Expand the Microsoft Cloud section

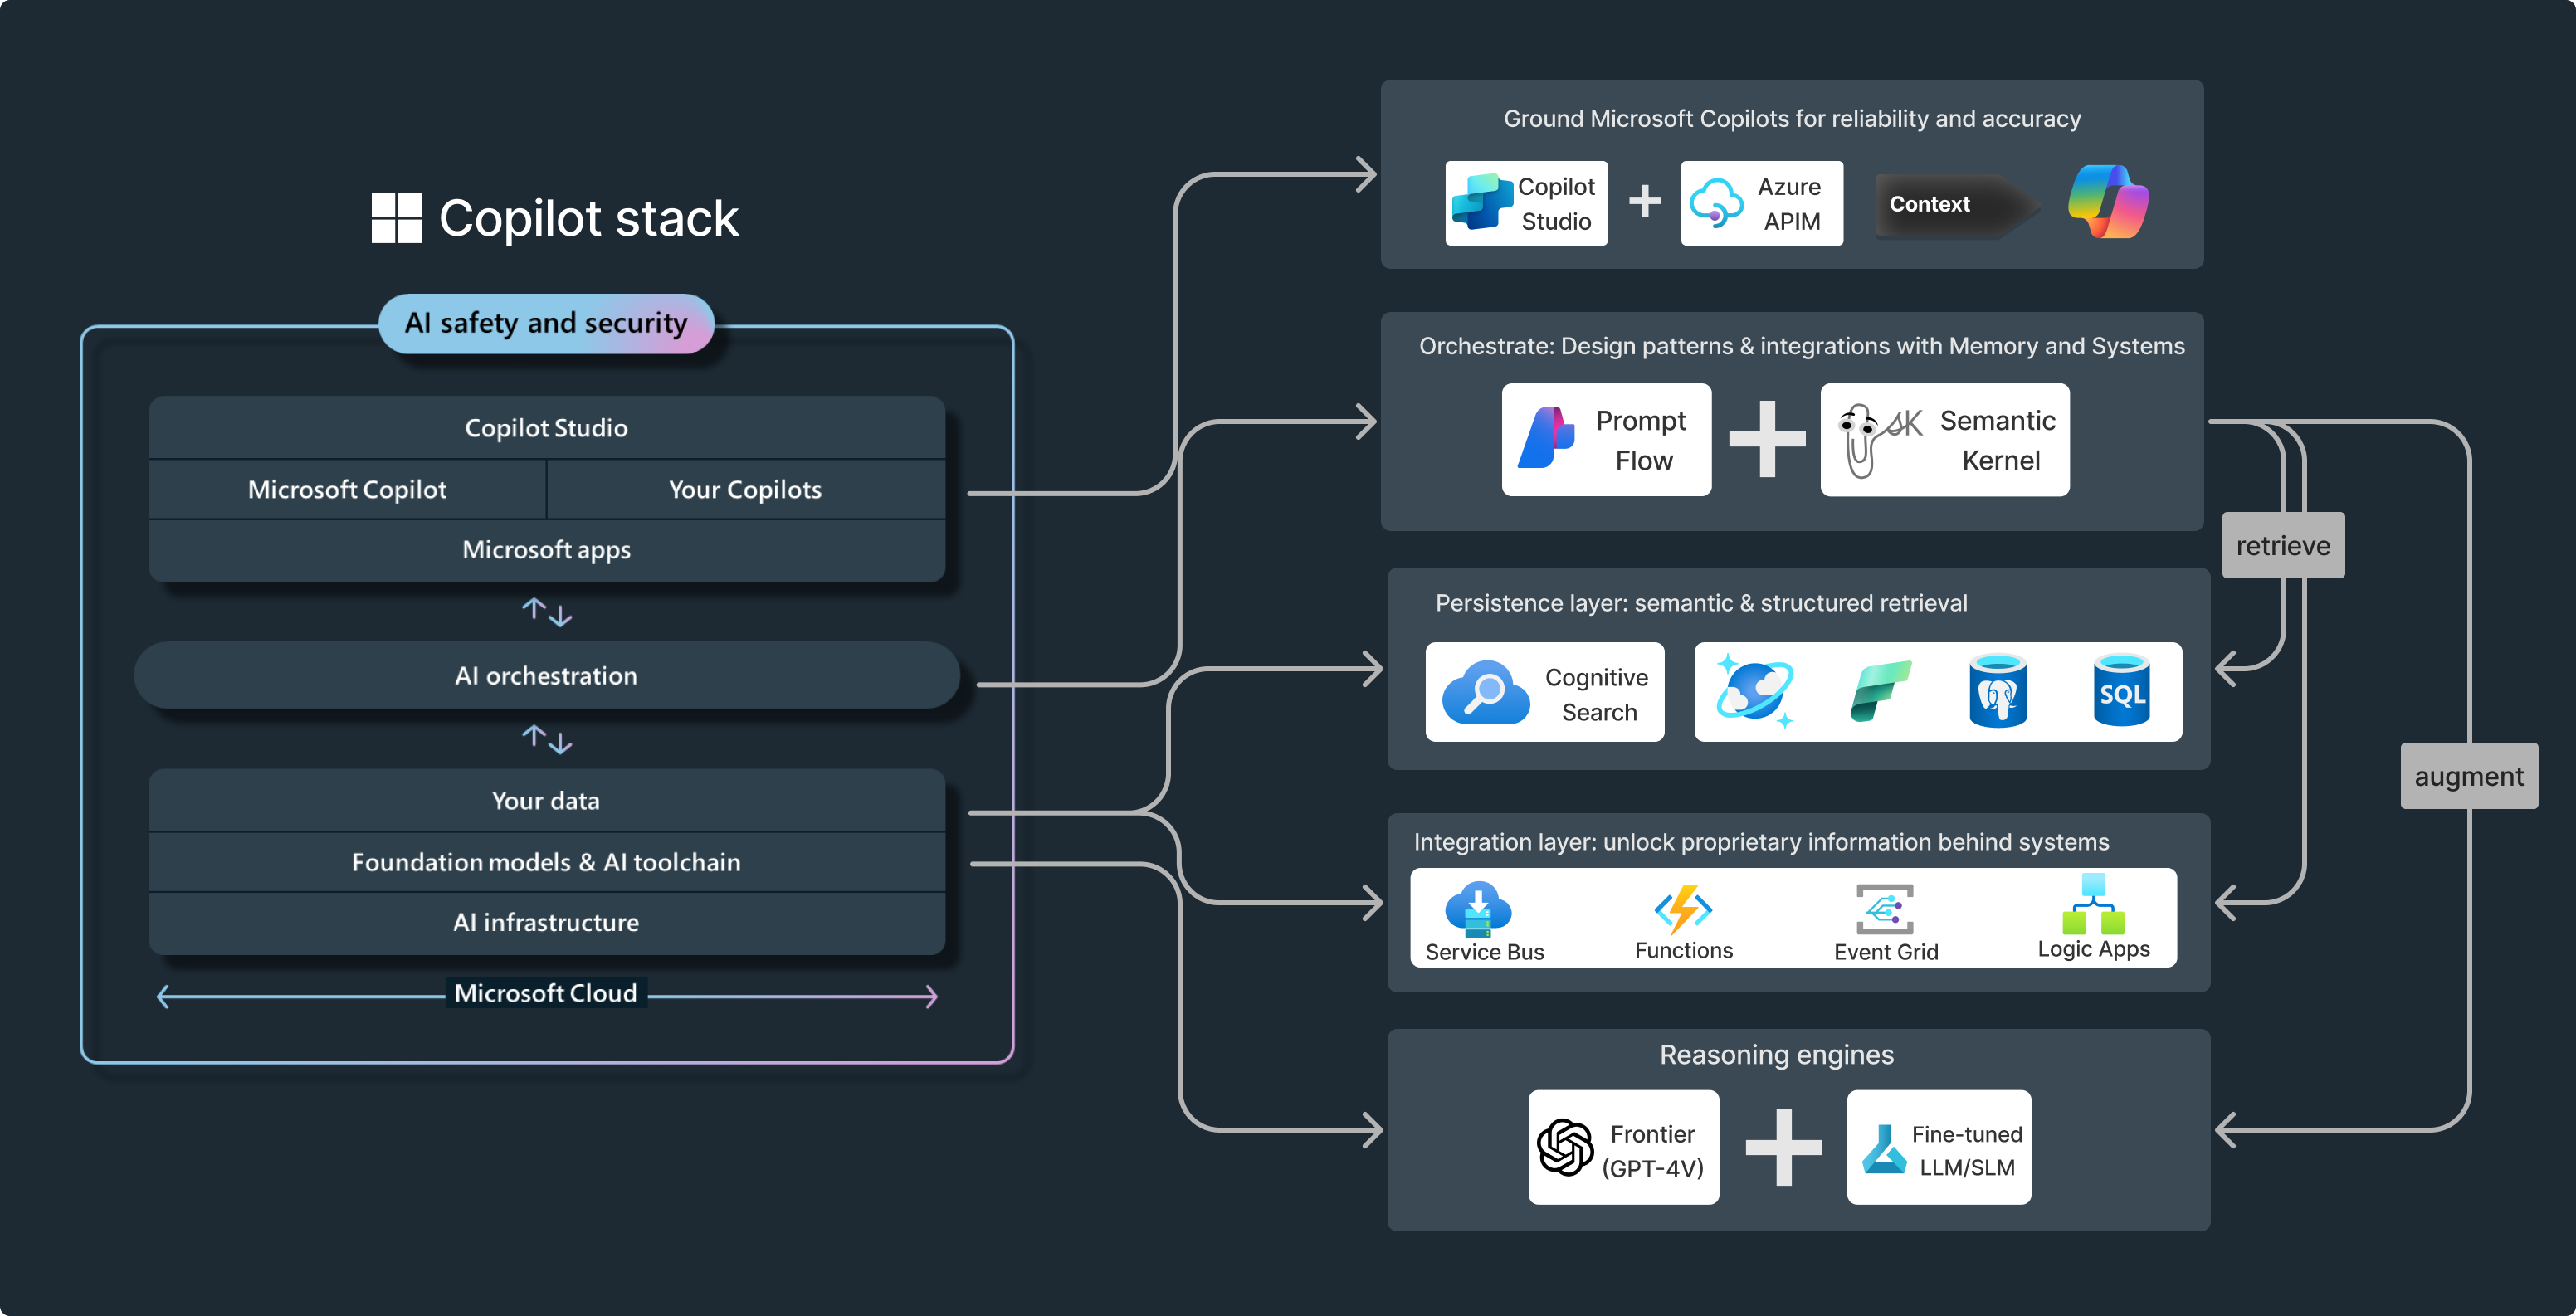click(x=549, y=1004)
